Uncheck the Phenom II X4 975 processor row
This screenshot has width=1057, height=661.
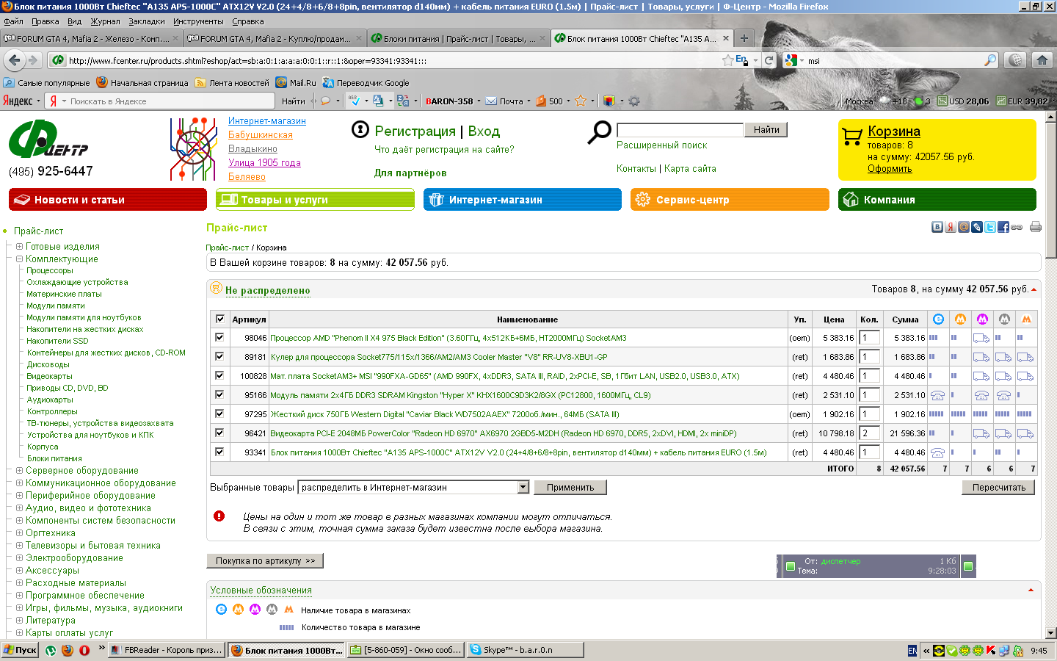coord(219,337)
